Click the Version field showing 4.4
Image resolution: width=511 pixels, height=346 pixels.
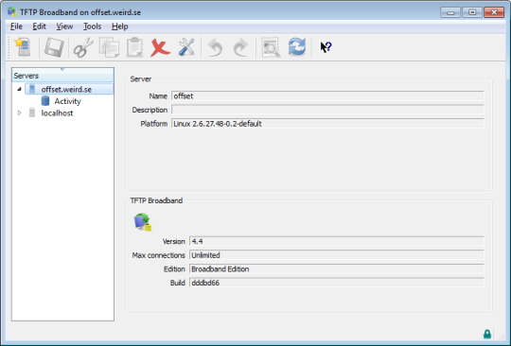click(x=337, y=241)
